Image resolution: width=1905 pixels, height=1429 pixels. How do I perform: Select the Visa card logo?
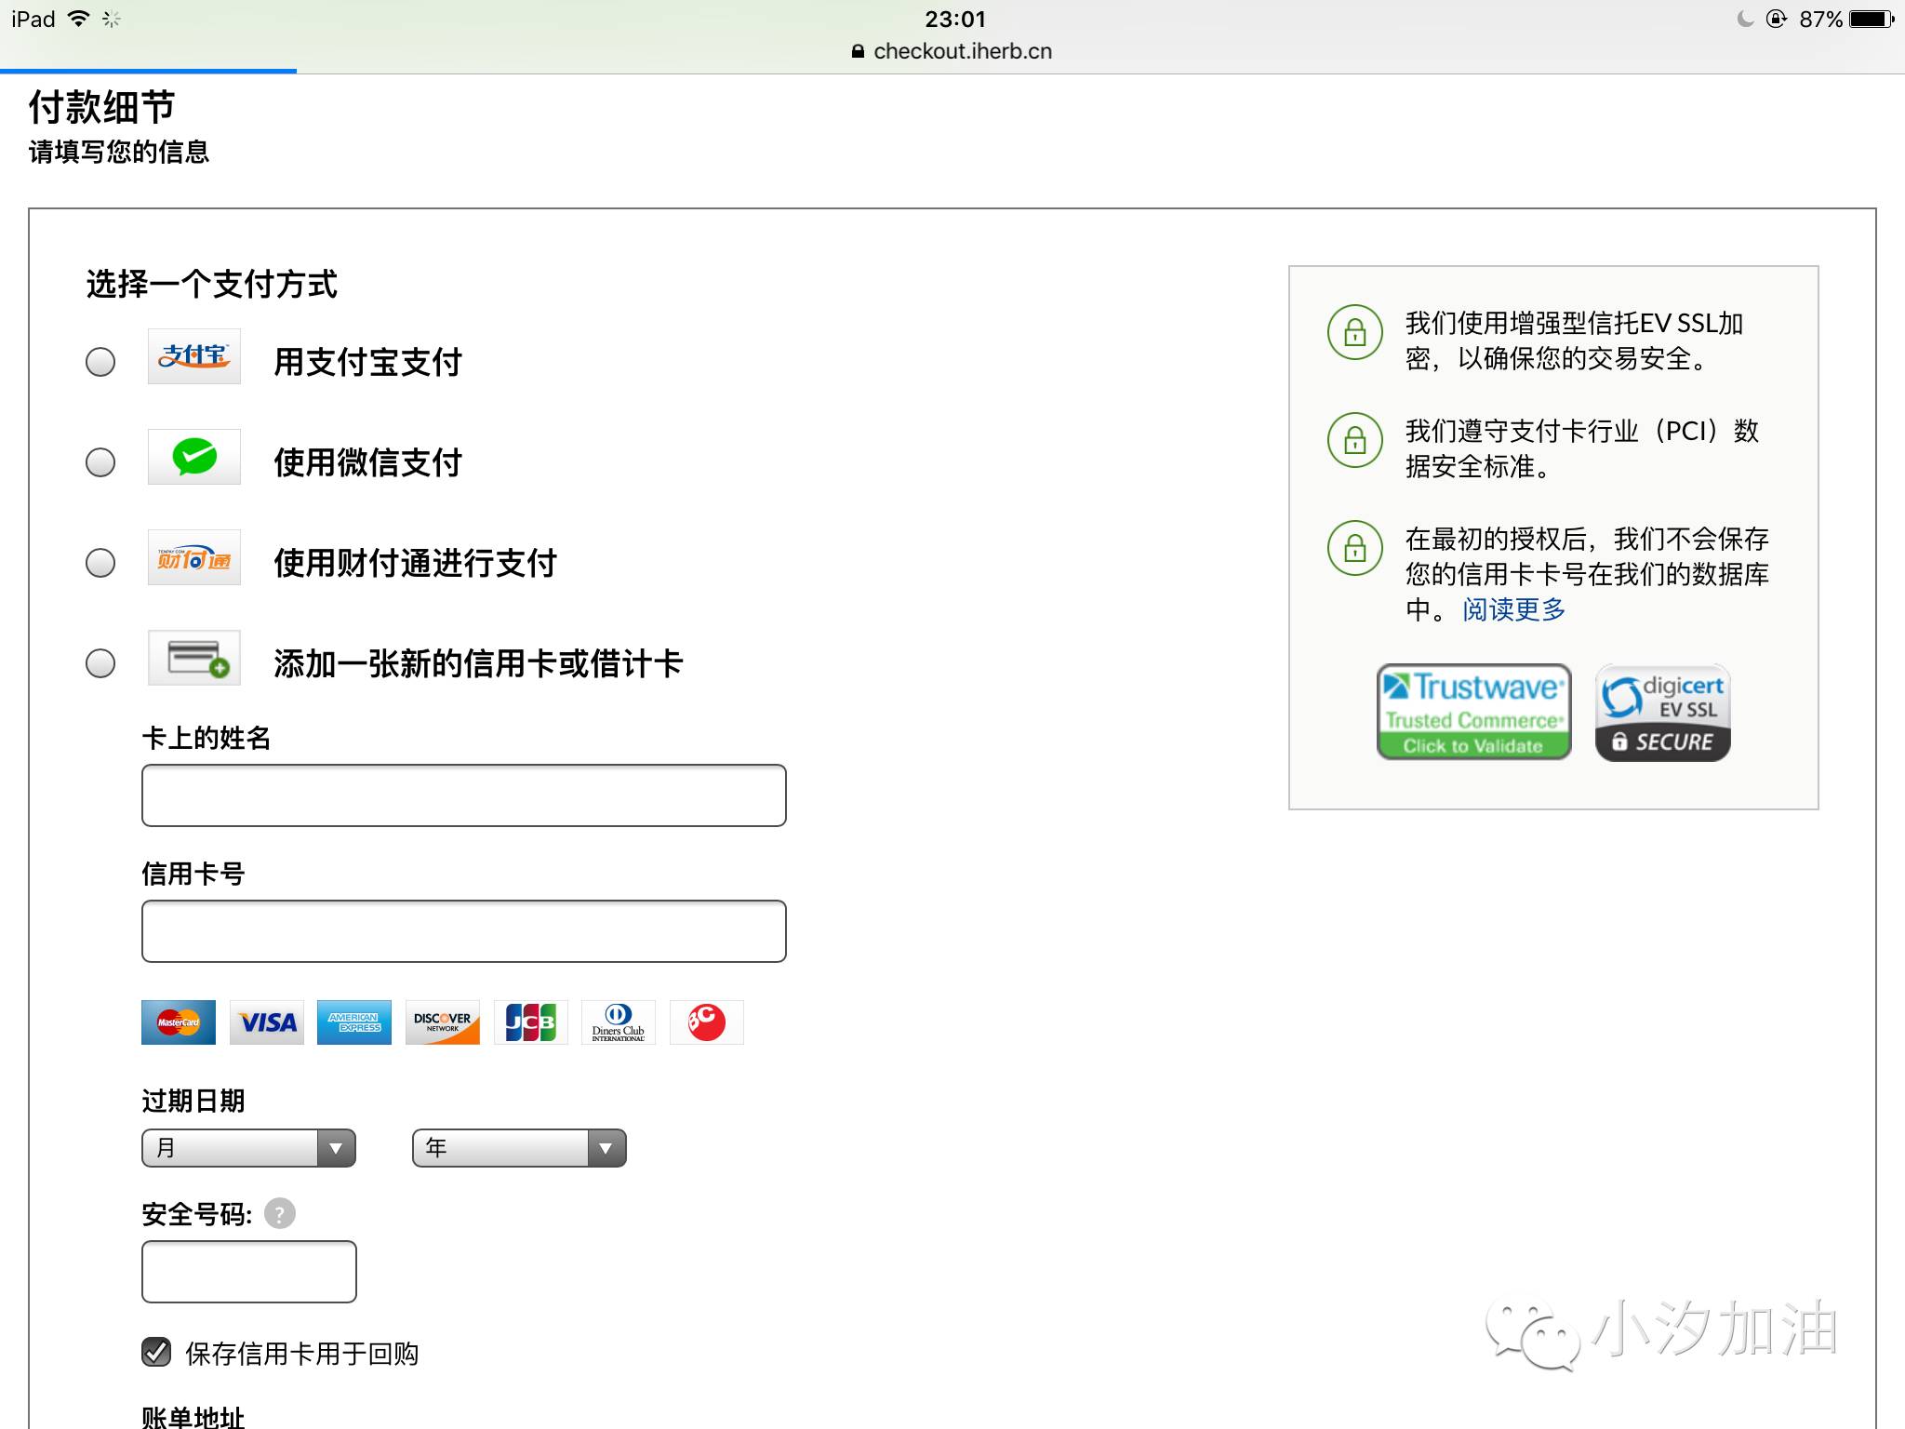pyautogui.click(x=266, y=1022)
